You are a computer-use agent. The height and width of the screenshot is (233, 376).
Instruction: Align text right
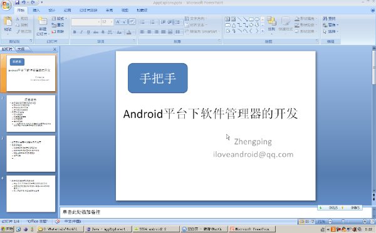click(156, 32)
